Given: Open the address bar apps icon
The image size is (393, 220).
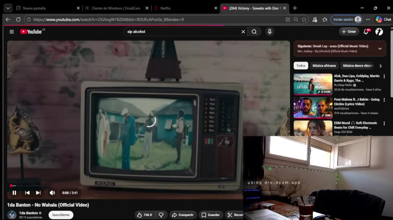Looking at the screenshot, I should (288, 19).
